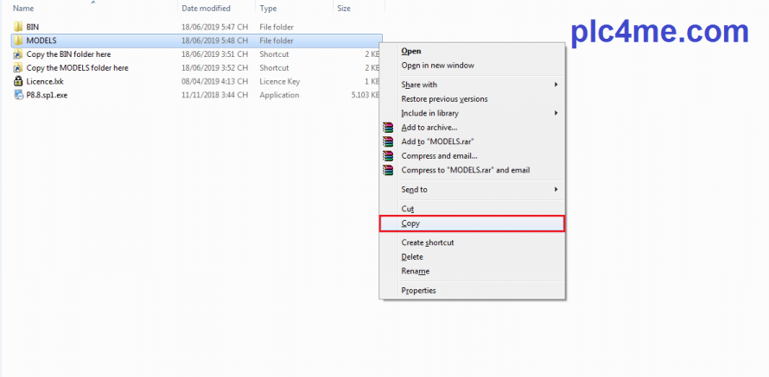Image resolution: width=769 pixels, height=377 pixels.
Task: Sort files by the Name column header
Action: click(x=23, y=8)
